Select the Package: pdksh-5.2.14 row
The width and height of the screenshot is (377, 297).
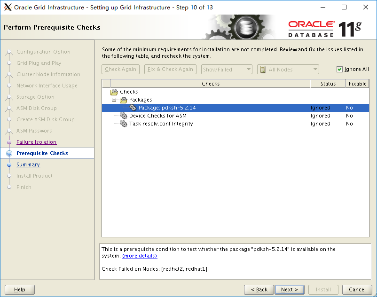236,108
